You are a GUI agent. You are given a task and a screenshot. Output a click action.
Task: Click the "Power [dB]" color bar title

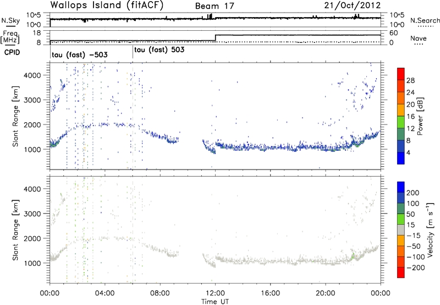(x=420, y=116)
